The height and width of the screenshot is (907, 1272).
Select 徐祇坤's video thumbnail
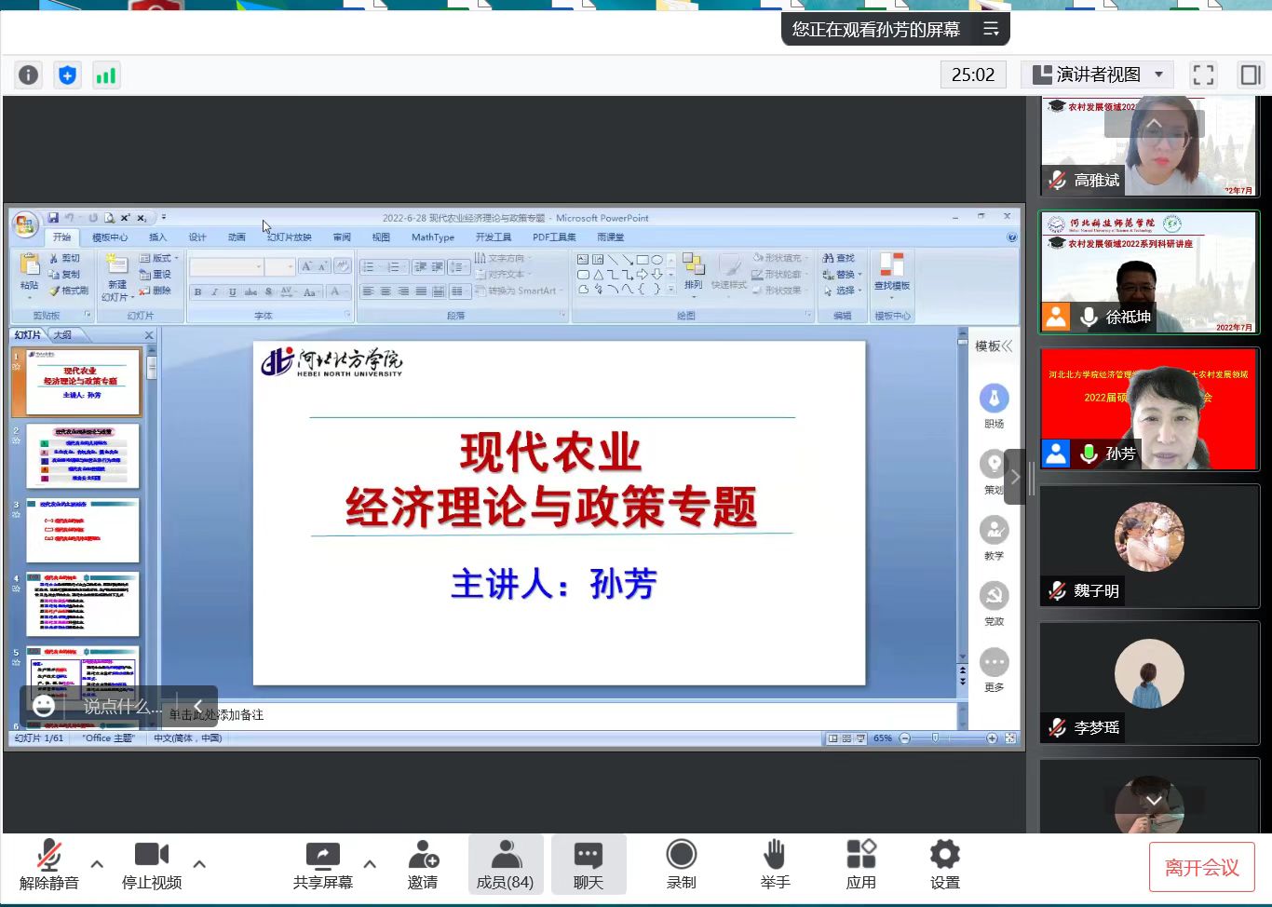(x=1149, y=272)
